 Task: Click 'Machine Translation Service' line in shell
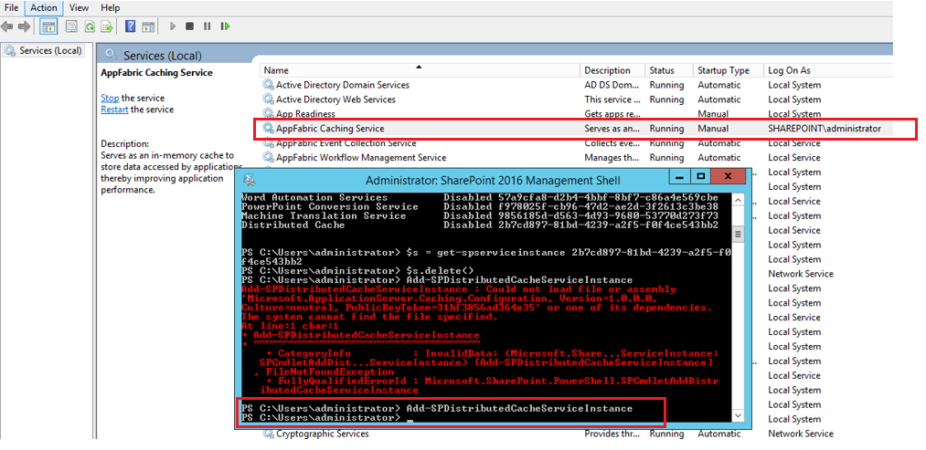point(480,215)
